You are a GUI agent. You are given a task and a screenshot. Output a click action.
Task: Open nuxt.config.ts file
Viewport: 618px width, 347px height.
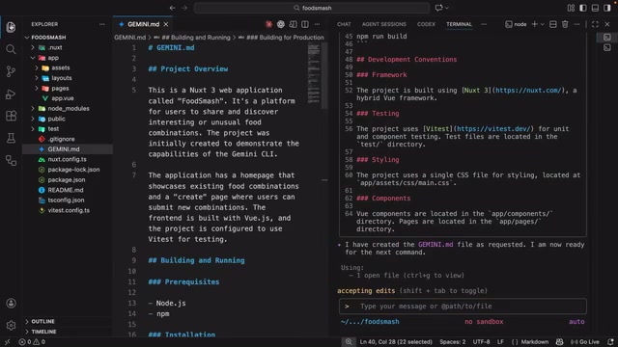click(x=68, y=159)
